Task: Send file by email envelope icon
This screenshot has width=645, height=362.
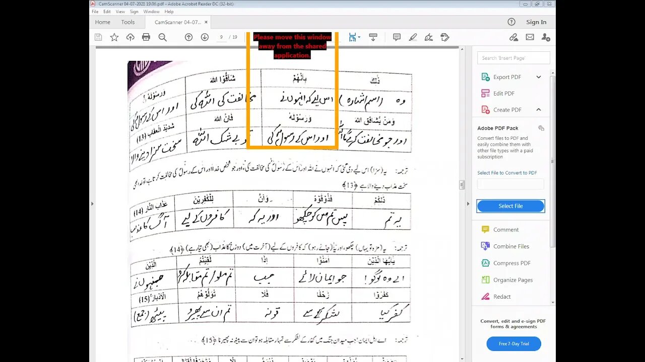Action: click(530, 37)
